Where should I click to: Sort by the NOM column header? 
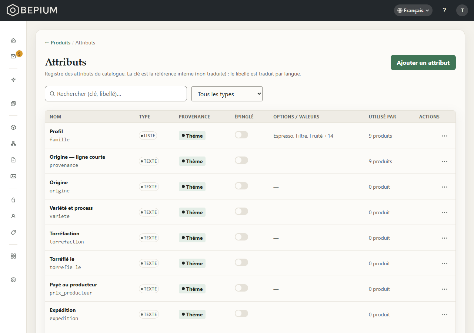[56, 117]
